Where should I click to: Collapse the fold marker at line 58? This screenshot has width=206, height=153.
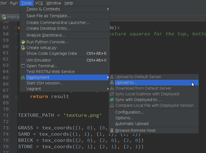point(16,34)
